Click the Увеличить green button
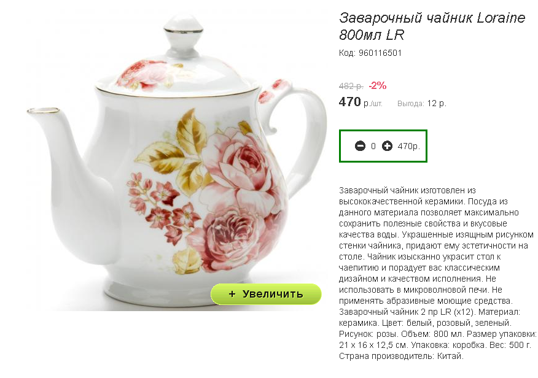 click(x=266, y=294)
